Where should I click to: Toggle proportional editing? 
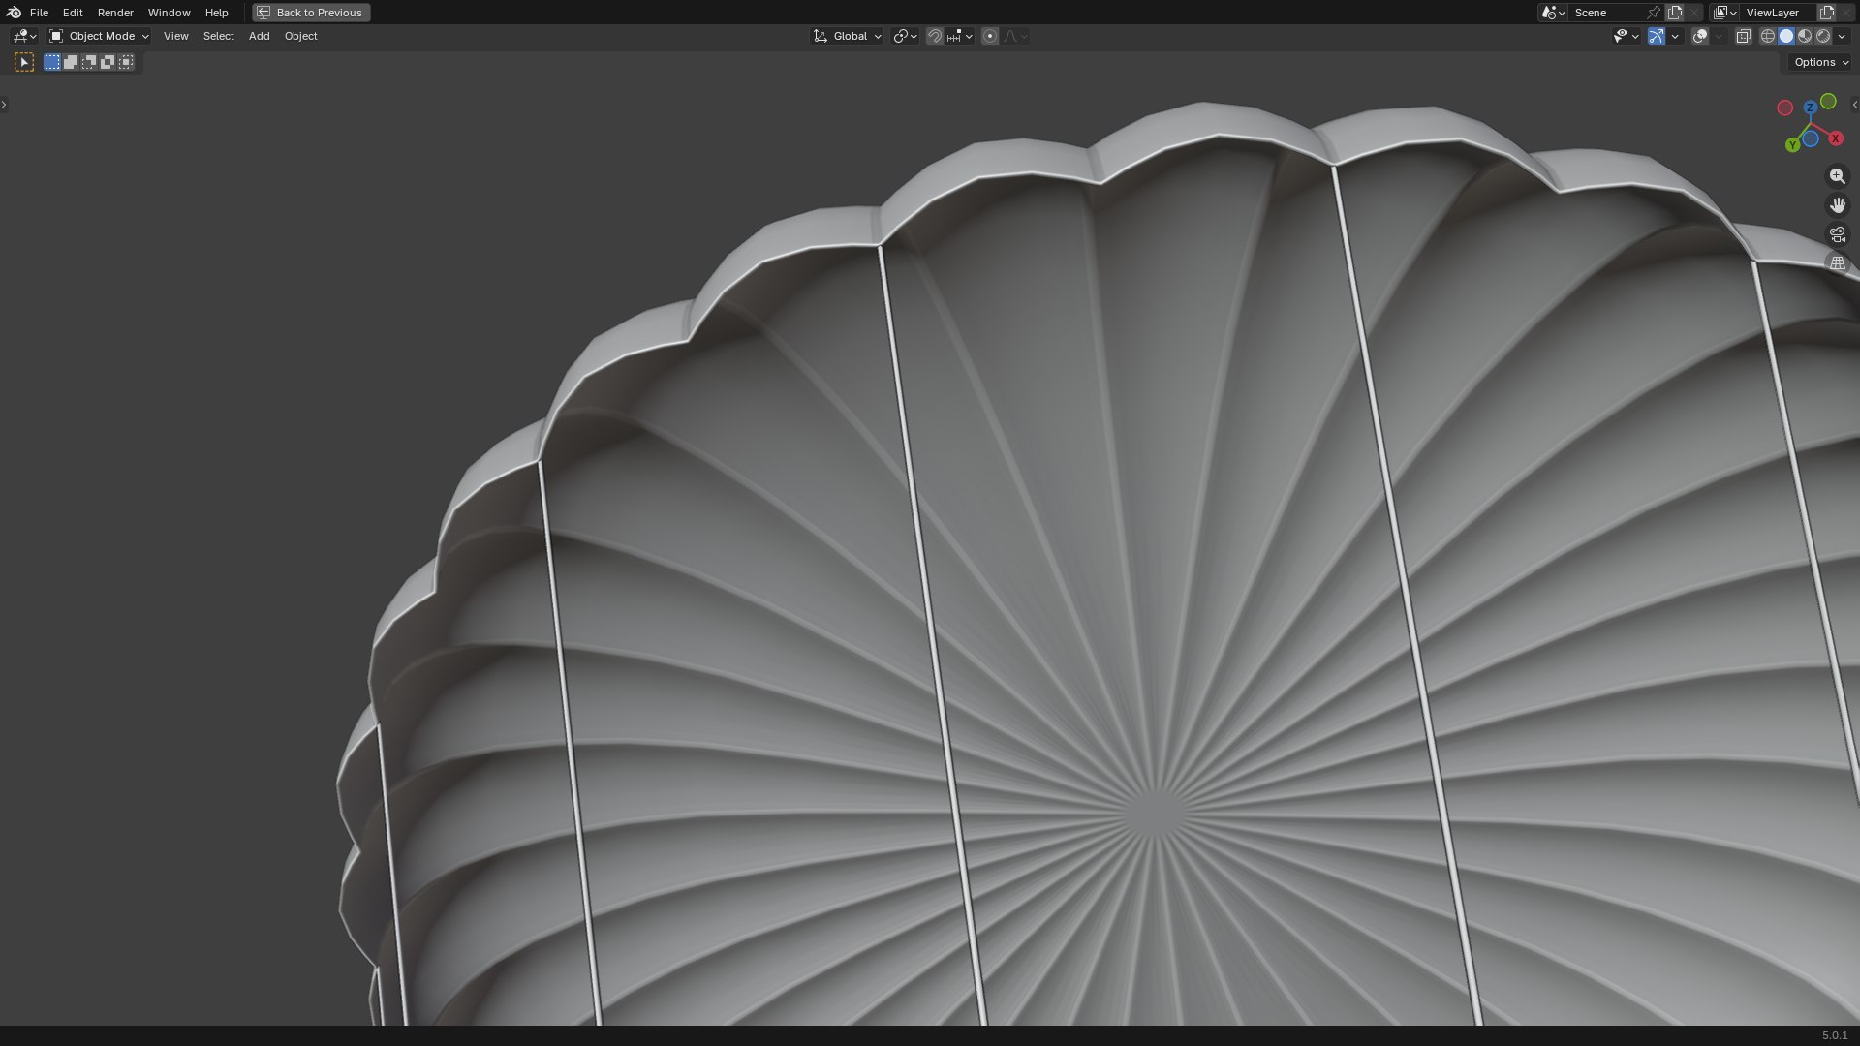(990, 36)
